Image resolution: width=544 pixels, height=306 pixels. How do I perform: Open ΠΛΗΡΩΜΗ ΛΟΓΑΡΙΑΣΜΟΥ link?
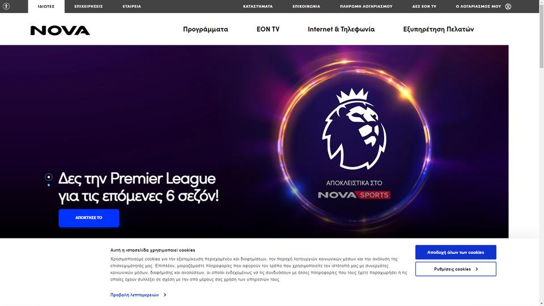(x=366, y=6)
